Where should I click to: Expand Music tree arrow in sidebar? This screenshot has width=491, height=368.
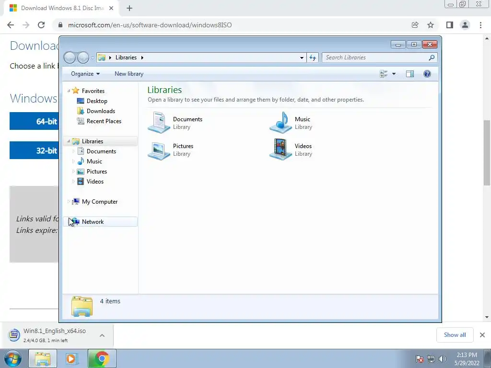pos(73,161)
